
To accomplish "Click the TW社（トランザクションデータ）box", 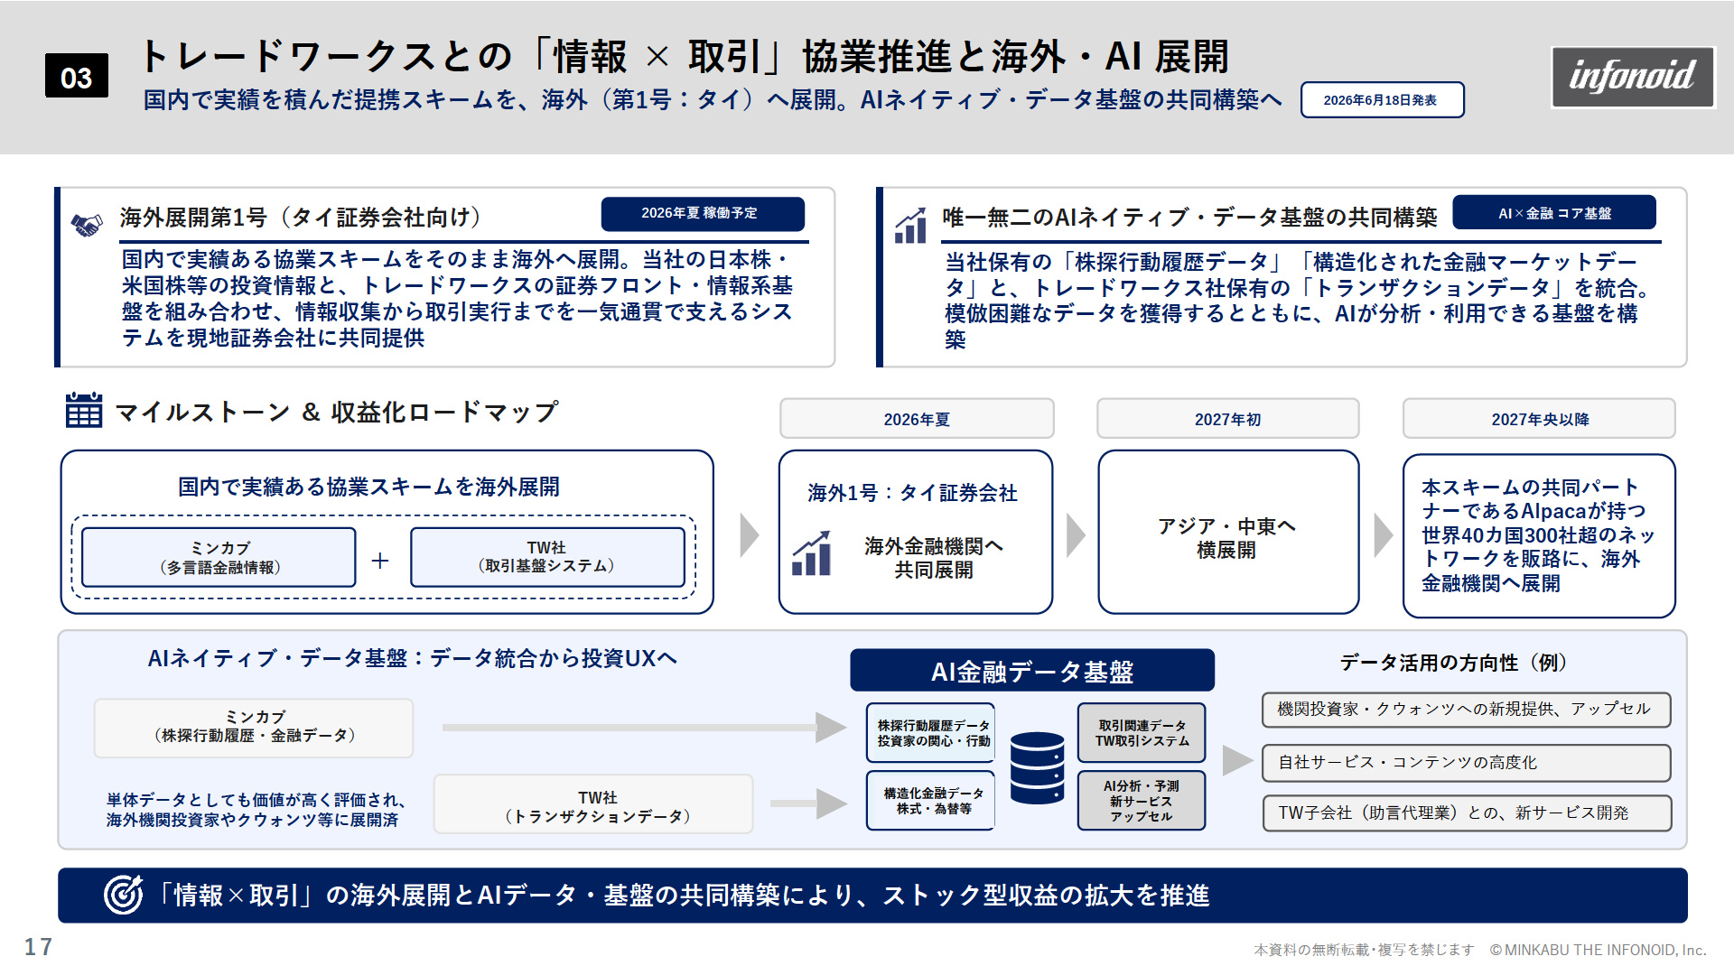I will pos(593,803).
